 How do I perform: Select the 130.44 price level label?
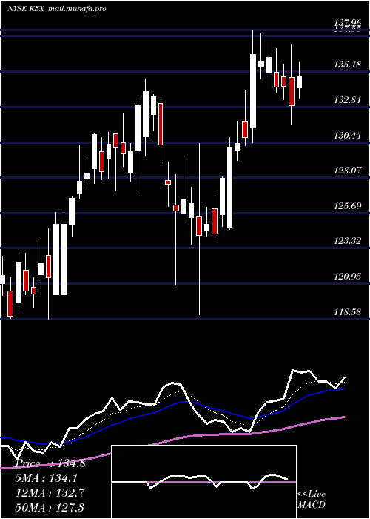pyautogui.click(x=347, y=135)
